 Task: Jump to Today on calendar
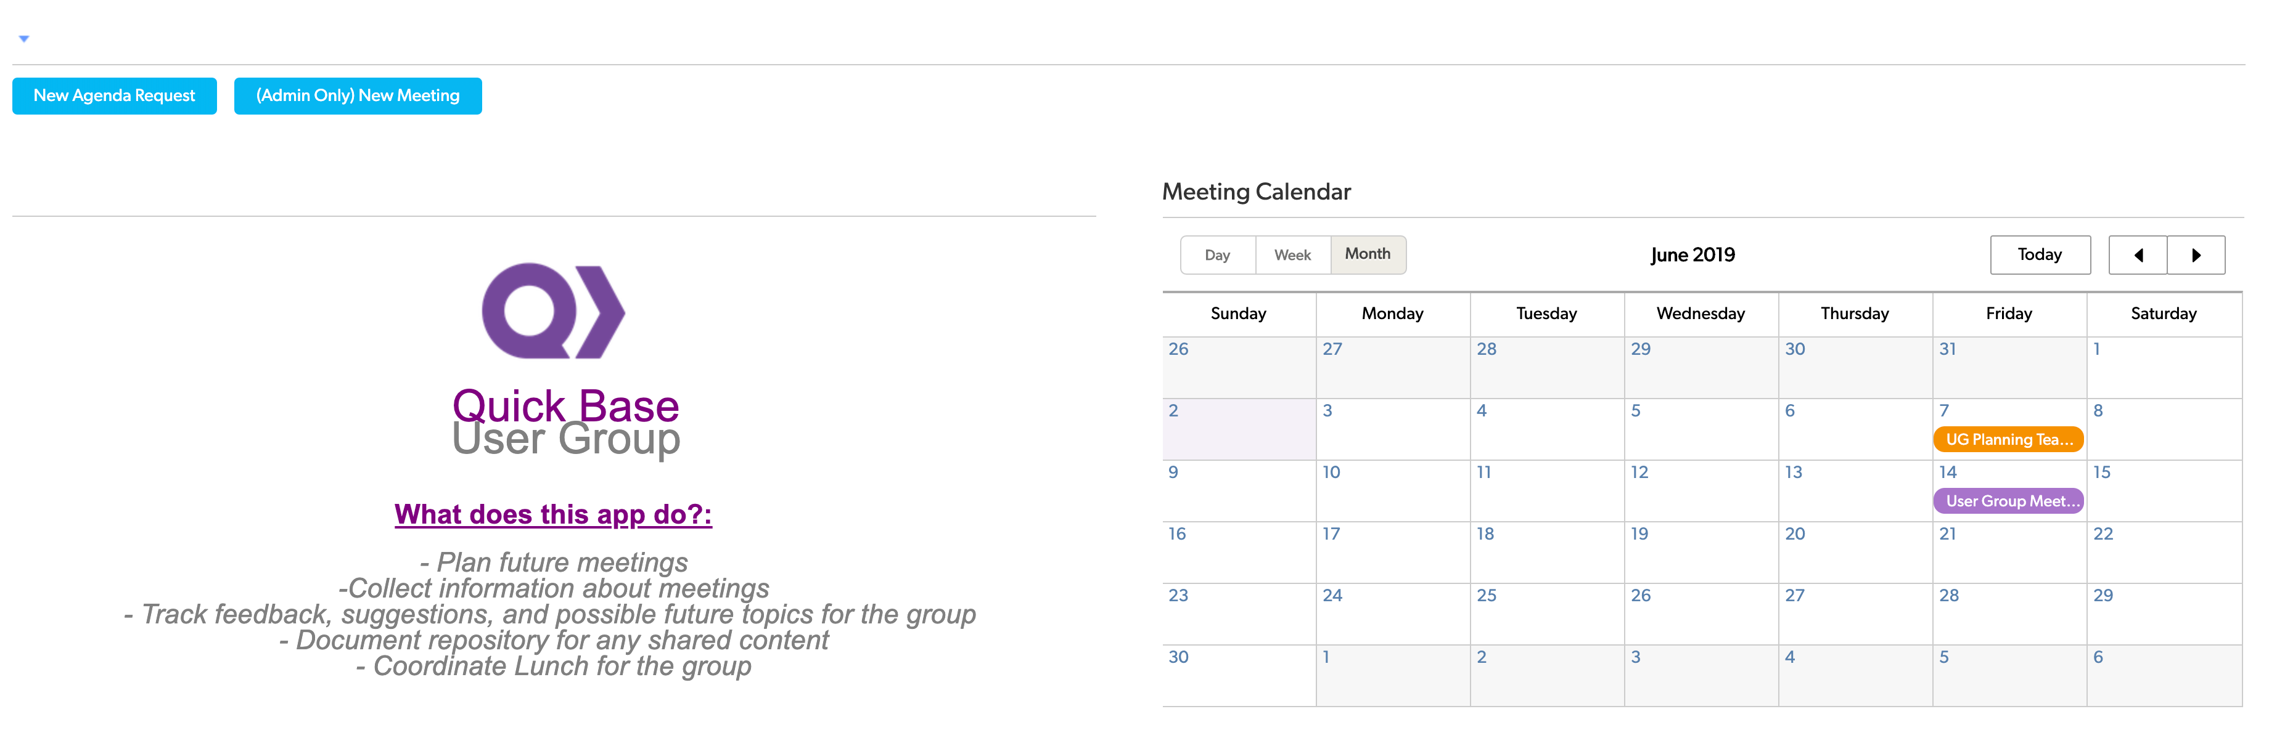point(2040,255)
